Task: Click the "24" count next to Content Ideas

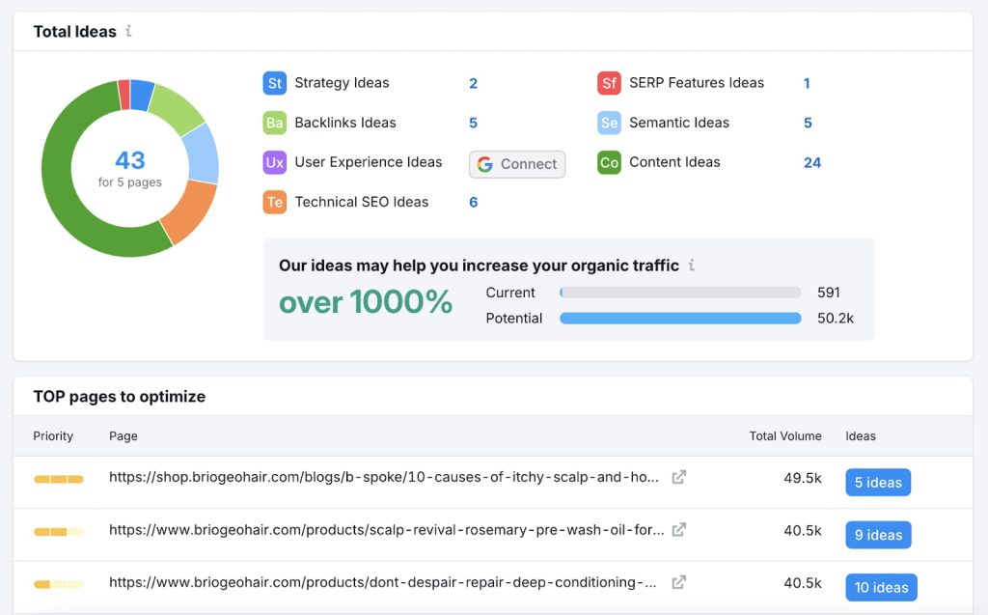Action: 812,162
